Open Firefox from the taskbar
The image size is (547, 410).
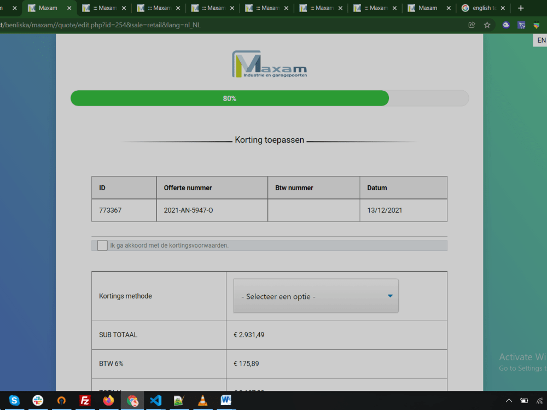pyautogui.click(x=108, y=400)
